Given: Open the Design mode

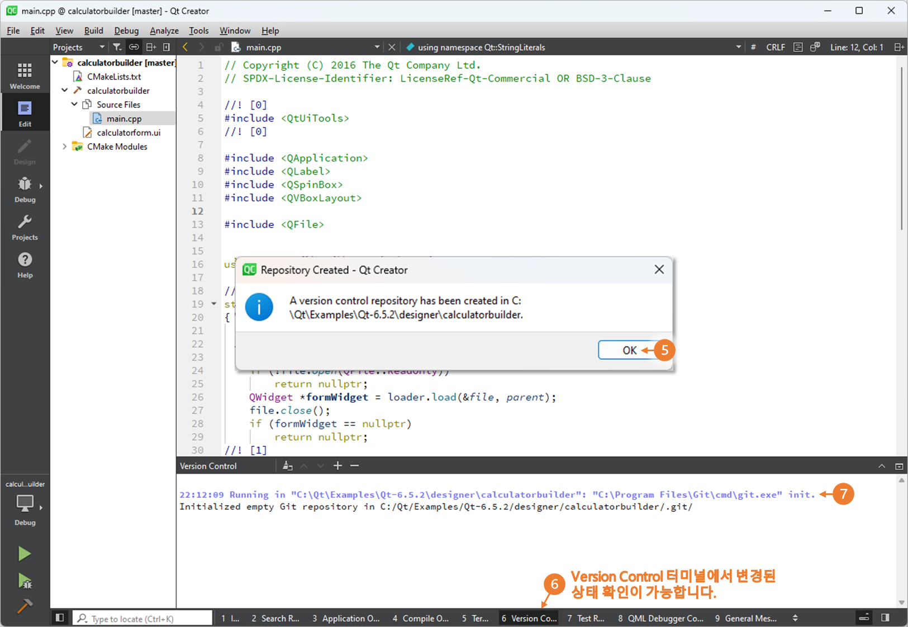Looking at the screenshot, I should [x=25, y=152].
